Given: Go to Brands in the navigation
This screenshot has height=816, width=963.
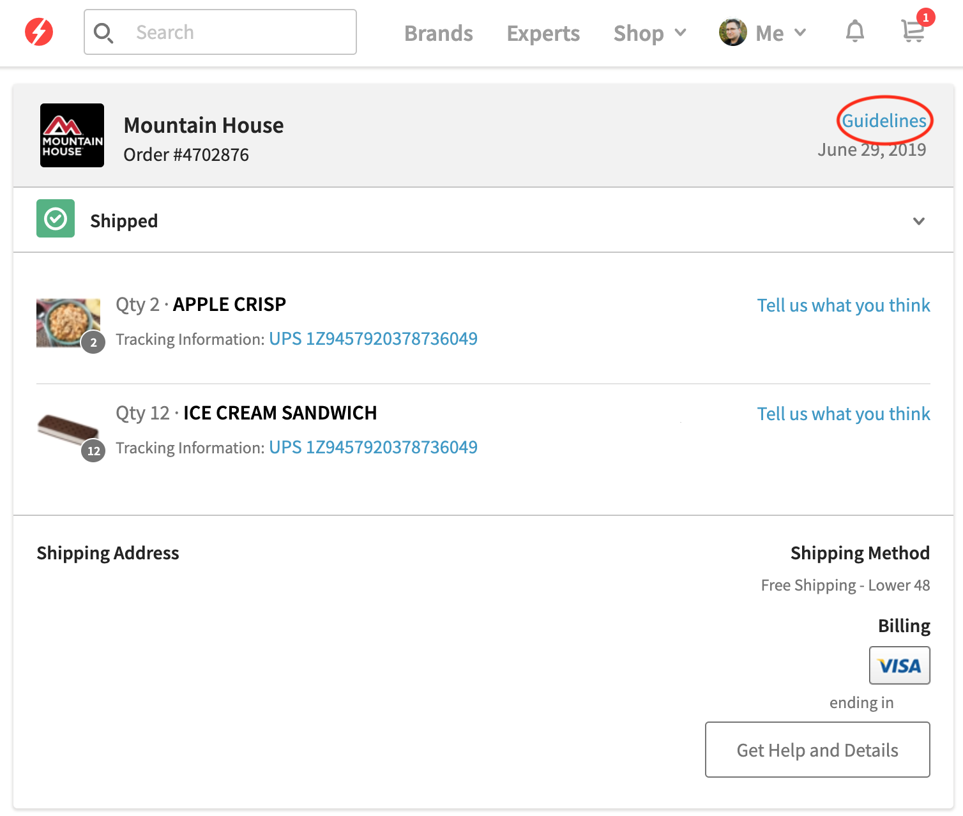Looking at the screenshot, I should (x=439, y=33).
